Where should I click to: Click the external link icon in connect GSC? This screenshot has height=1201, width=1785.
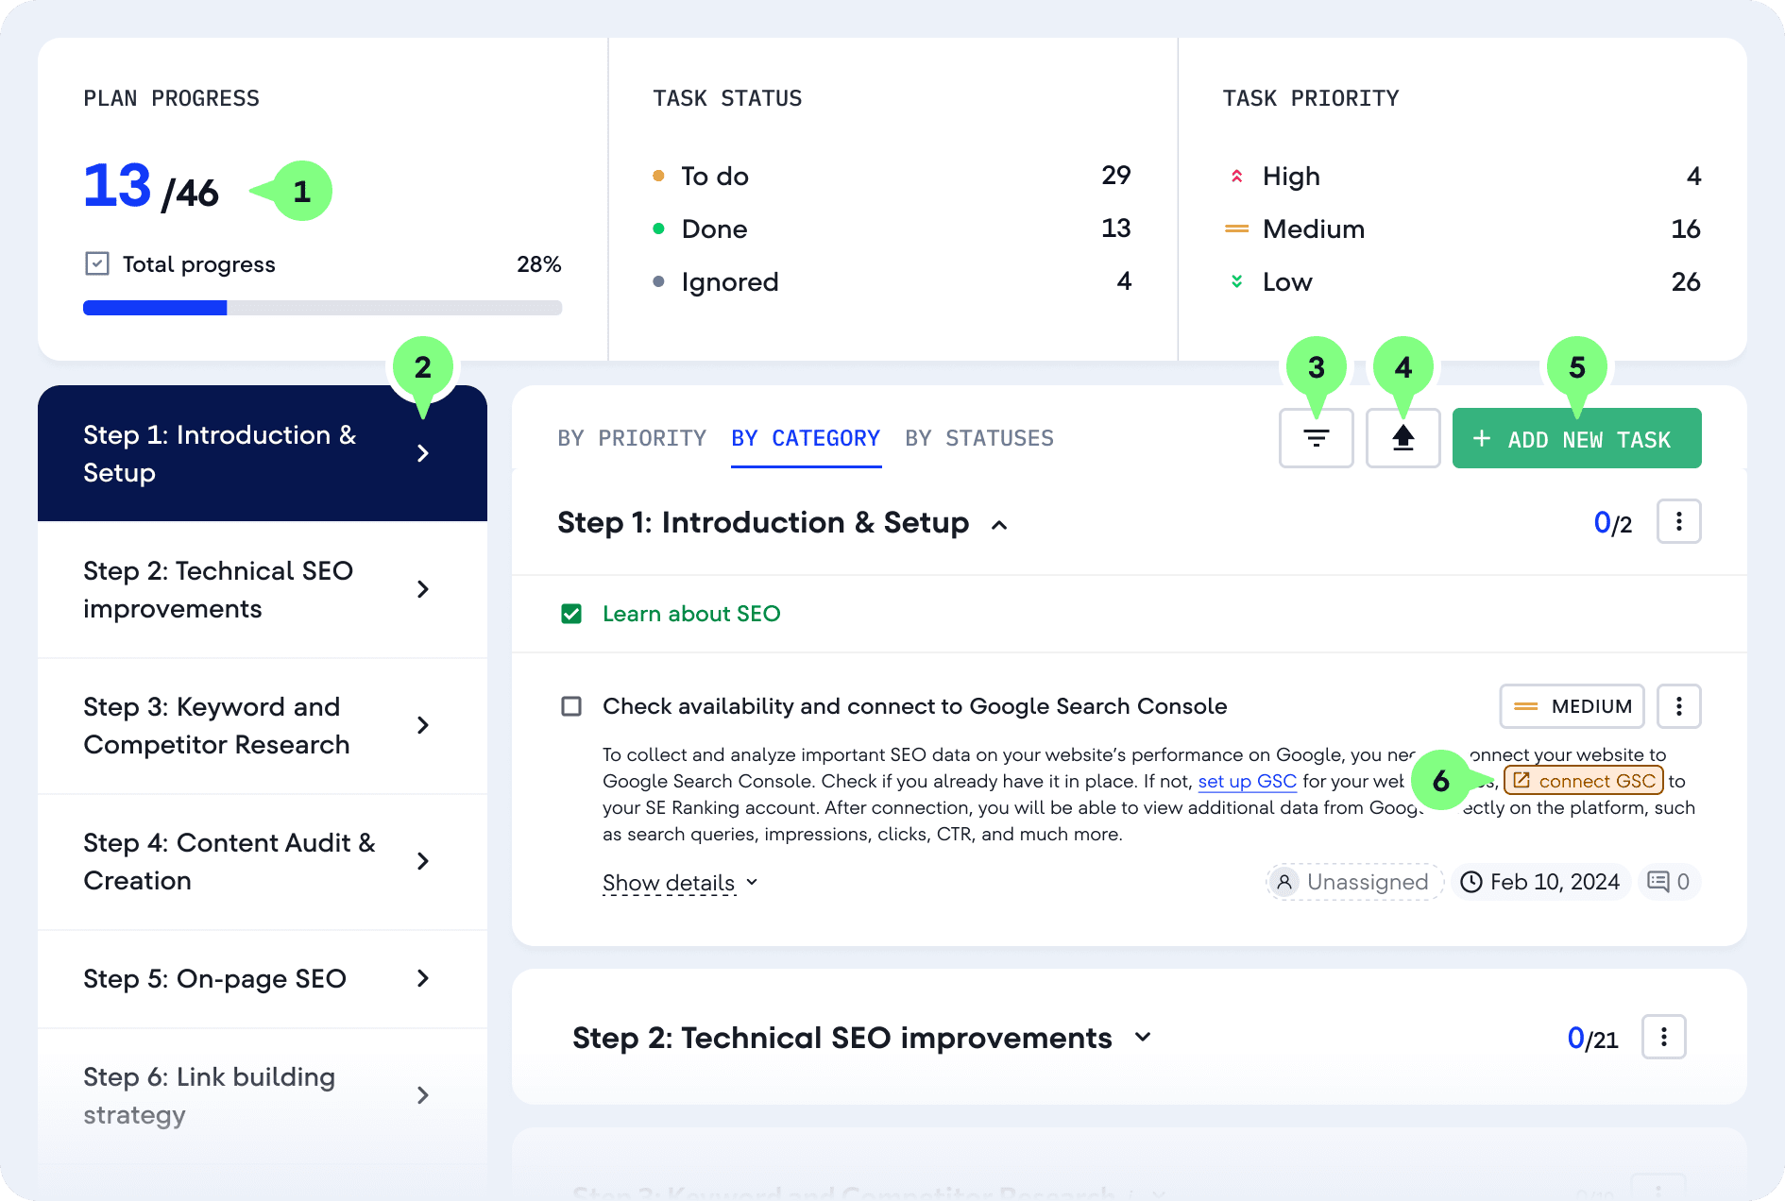(x=1521, y=781)
